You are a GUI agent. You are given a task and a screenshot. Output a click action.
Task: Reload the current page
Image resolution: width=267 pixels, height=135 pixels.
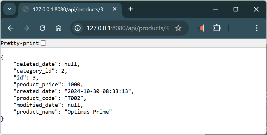point(42,28)
